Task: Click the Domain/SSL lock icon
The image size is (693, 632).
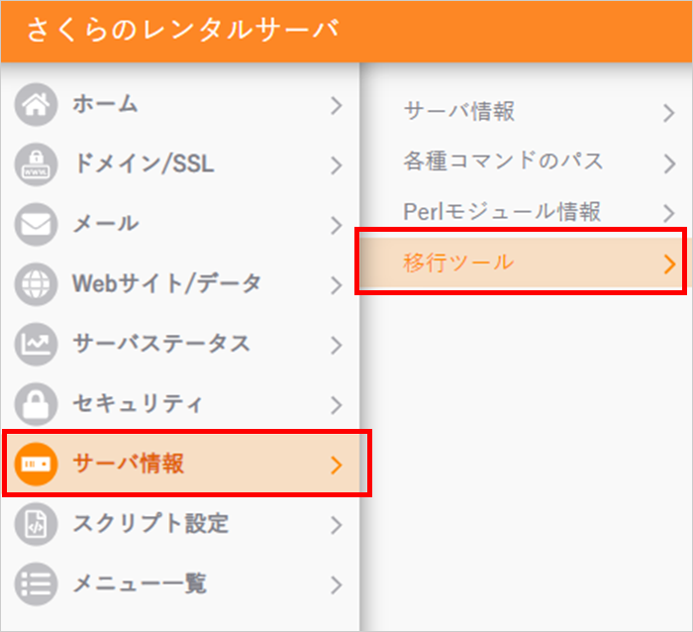Action: pyautogui.click(x=38, y=164)
